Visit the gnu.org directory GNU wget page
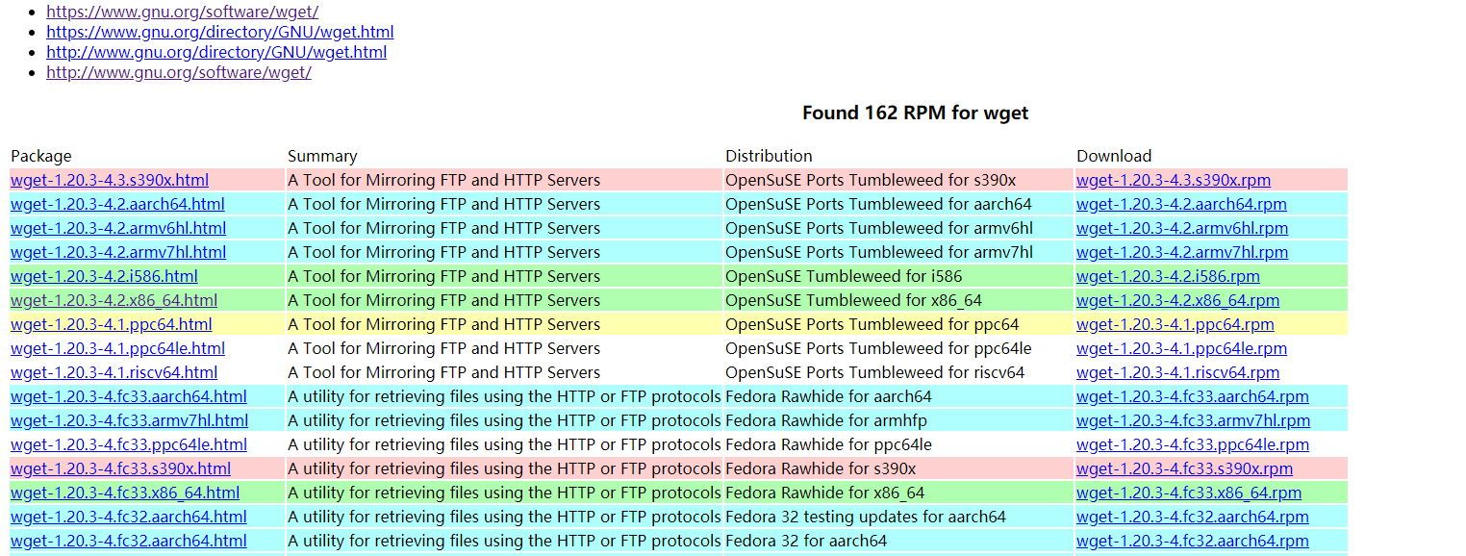Image resolution: width=1466 pixels, height=556 pixels. click(219, 32)
